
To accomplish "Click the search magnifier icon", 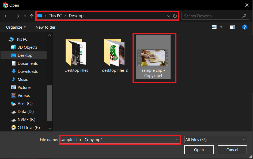I will 244,16.
